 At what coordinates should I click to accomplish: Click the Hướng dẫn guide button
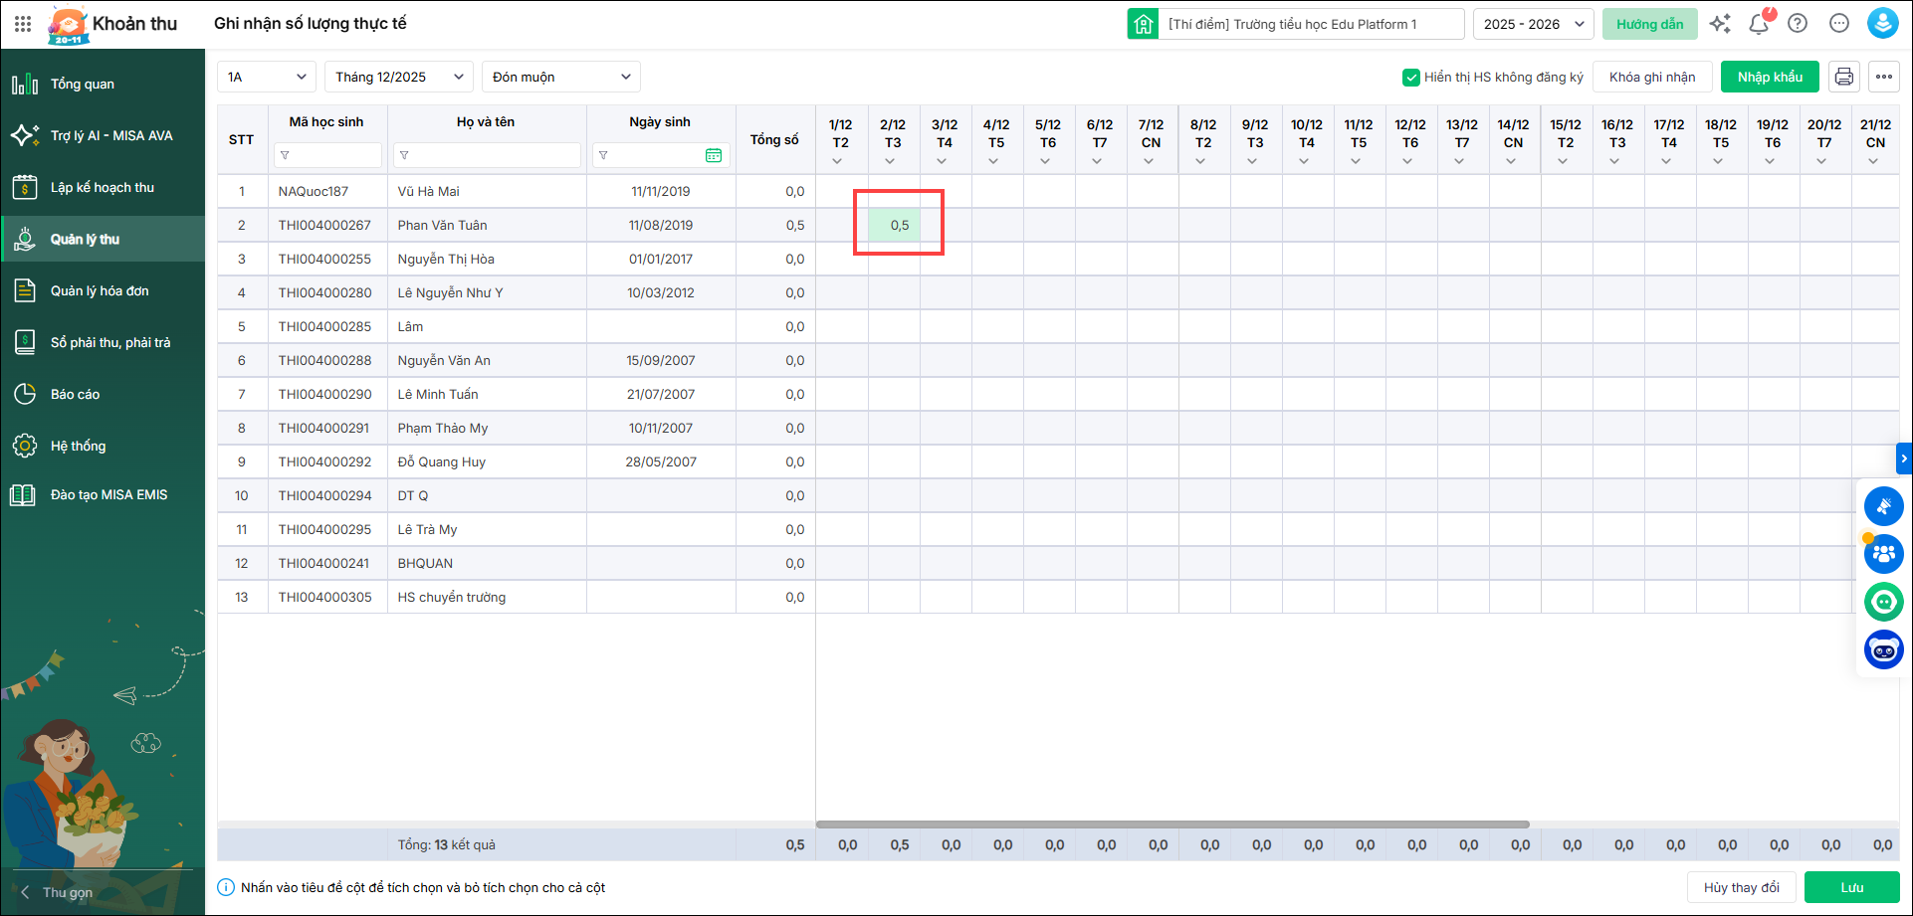click(1650, 24)
